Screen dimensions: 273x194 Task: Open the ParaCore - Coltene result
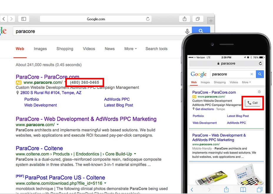tap(39, 148)
